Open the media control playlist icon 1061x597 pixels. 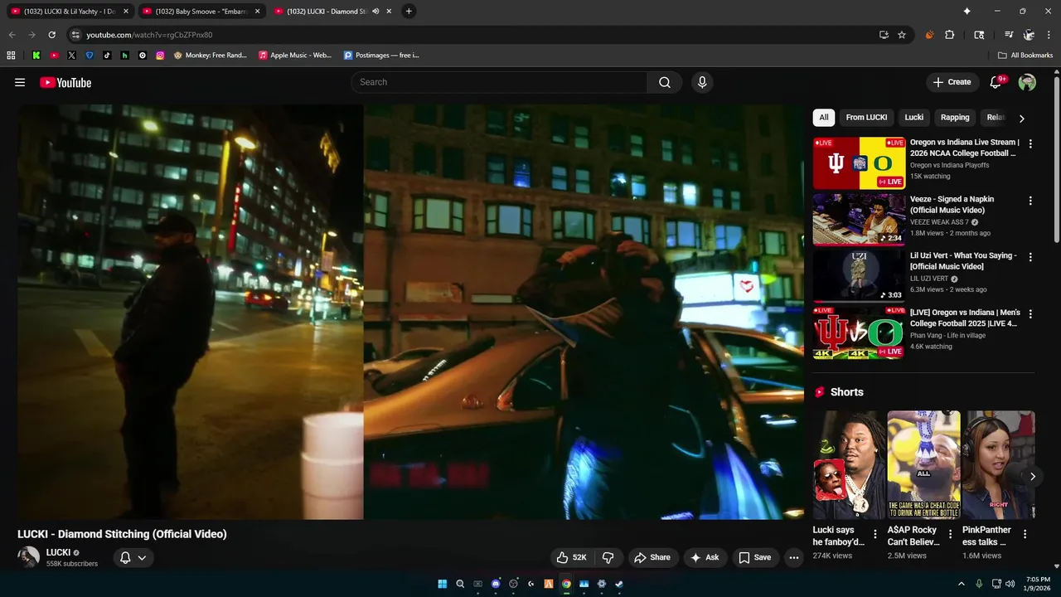click(1009, 35)
